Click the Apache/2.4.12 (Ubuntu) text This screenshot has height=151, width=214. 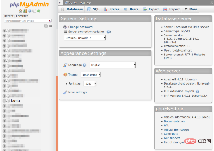[180, 79]
